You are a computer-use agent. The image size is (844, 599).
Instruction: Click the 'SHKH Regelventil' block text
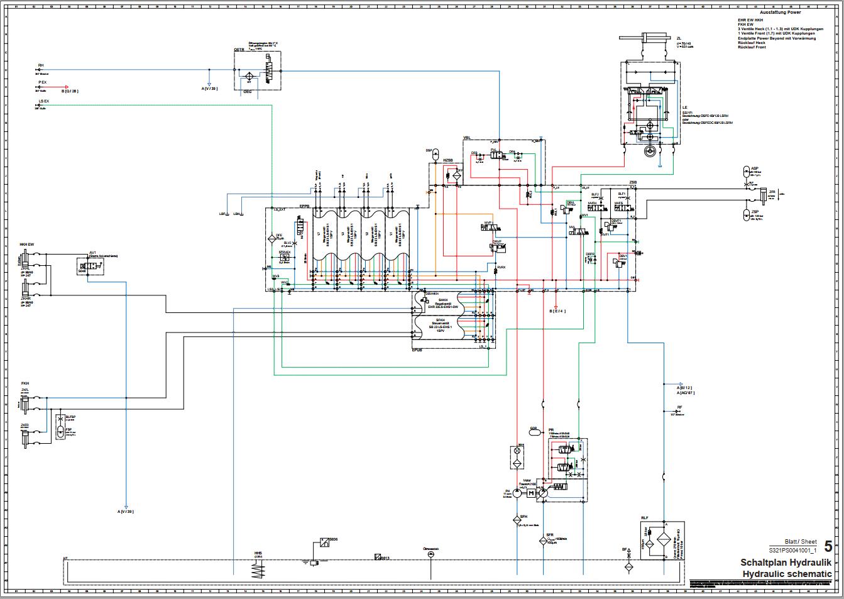(x=442, y=303)
